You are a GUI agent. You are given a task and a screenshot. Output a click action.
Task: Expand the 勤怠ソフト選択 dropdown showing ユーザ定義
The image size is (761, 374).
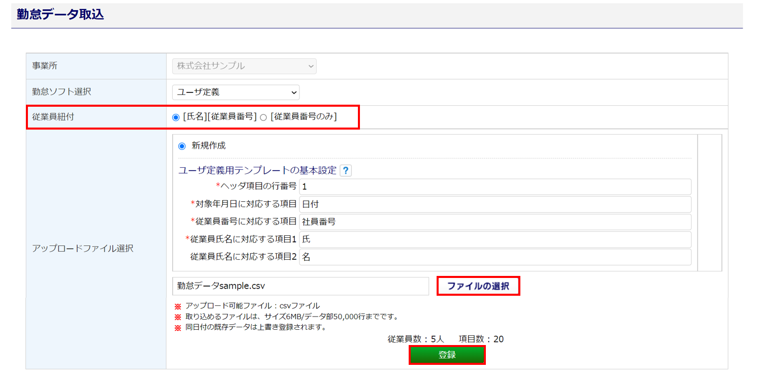point(236,92)
